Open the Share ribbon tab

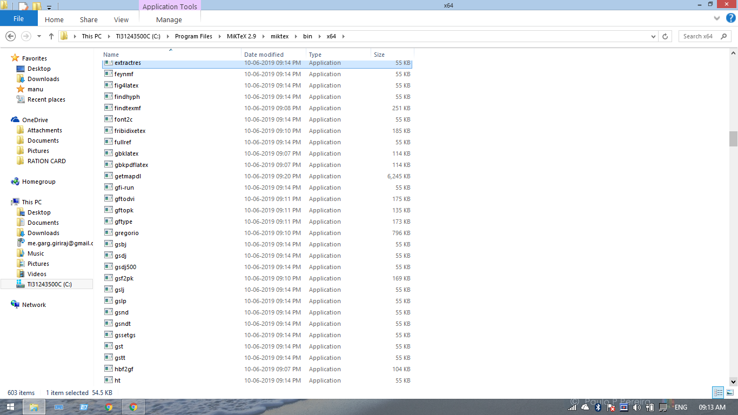89,19
